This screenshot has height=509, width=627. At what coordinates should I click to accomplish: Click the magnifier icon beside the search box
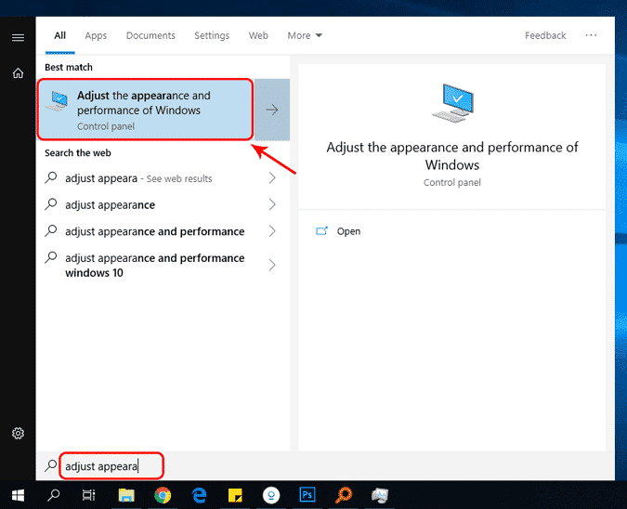51,465
